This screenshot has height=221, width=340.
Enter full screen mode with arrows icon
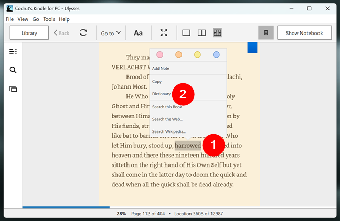click(164, 33)
